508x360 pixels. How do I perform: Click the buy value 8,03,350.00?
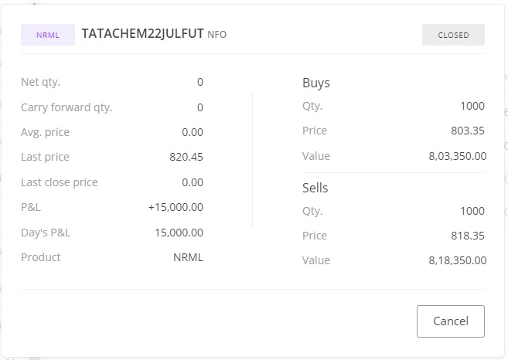(x=457, y=156)
